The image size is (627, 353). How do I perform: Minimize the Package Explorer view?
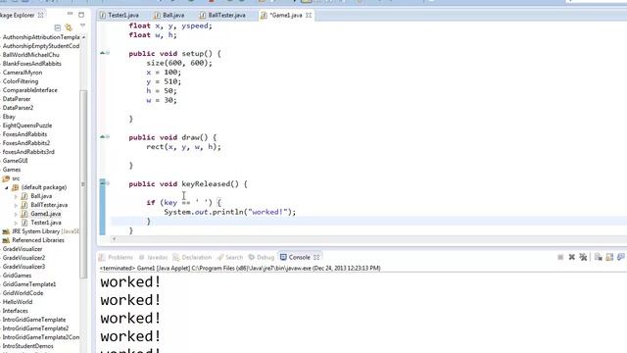coord(71,14)
